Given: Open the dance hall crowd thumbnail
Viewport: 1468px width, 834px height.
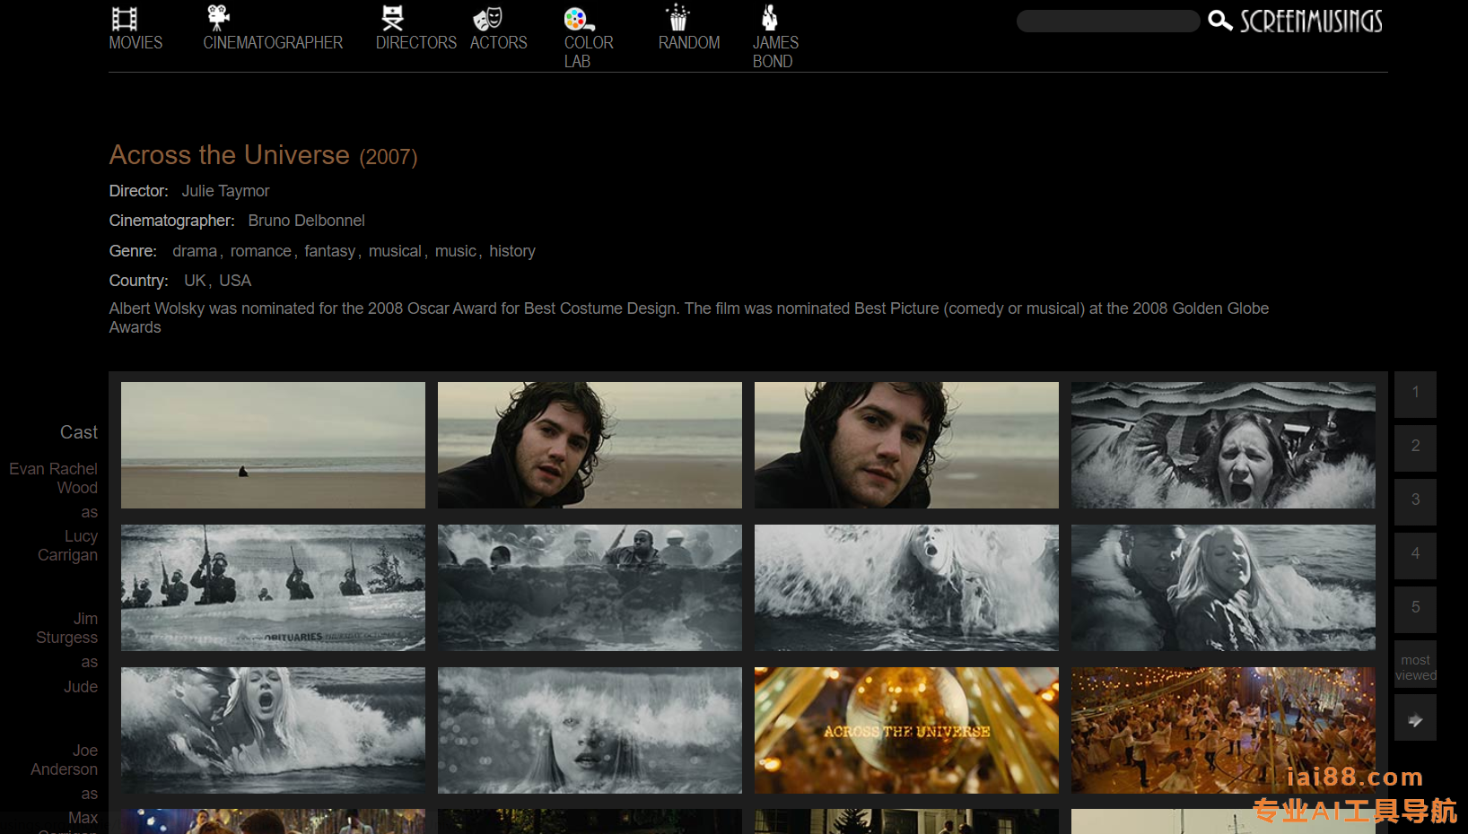Looking at the screenshot, I should 1223,730.
